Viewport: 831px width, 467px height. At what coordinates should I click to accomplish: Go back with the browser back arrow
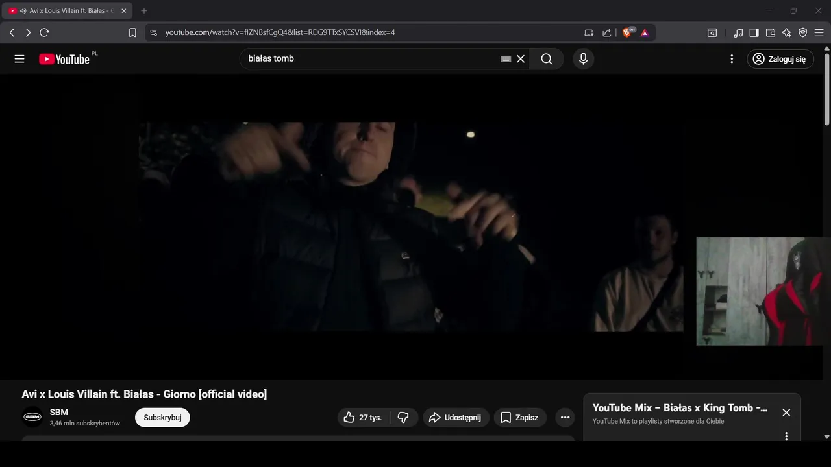(12, 32)
